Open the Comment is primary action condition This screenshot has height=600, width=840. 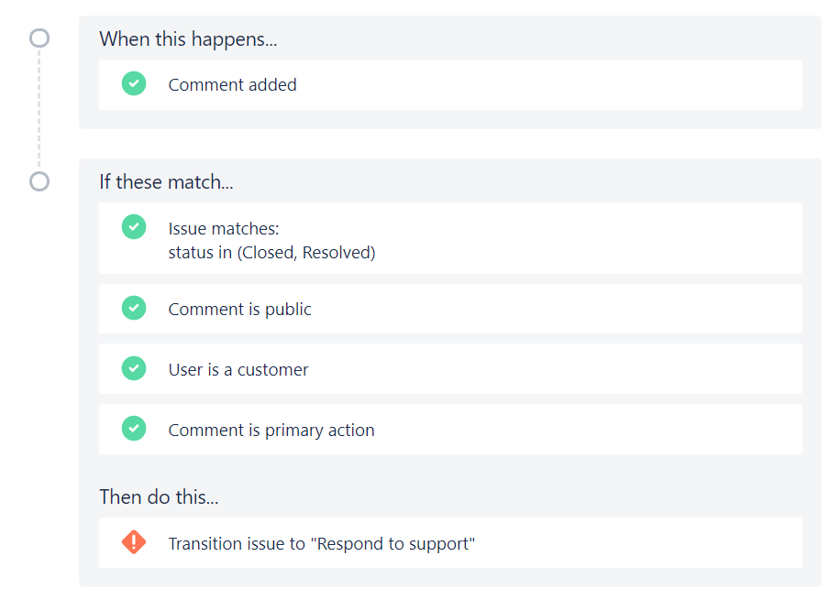tap(450, 430)
